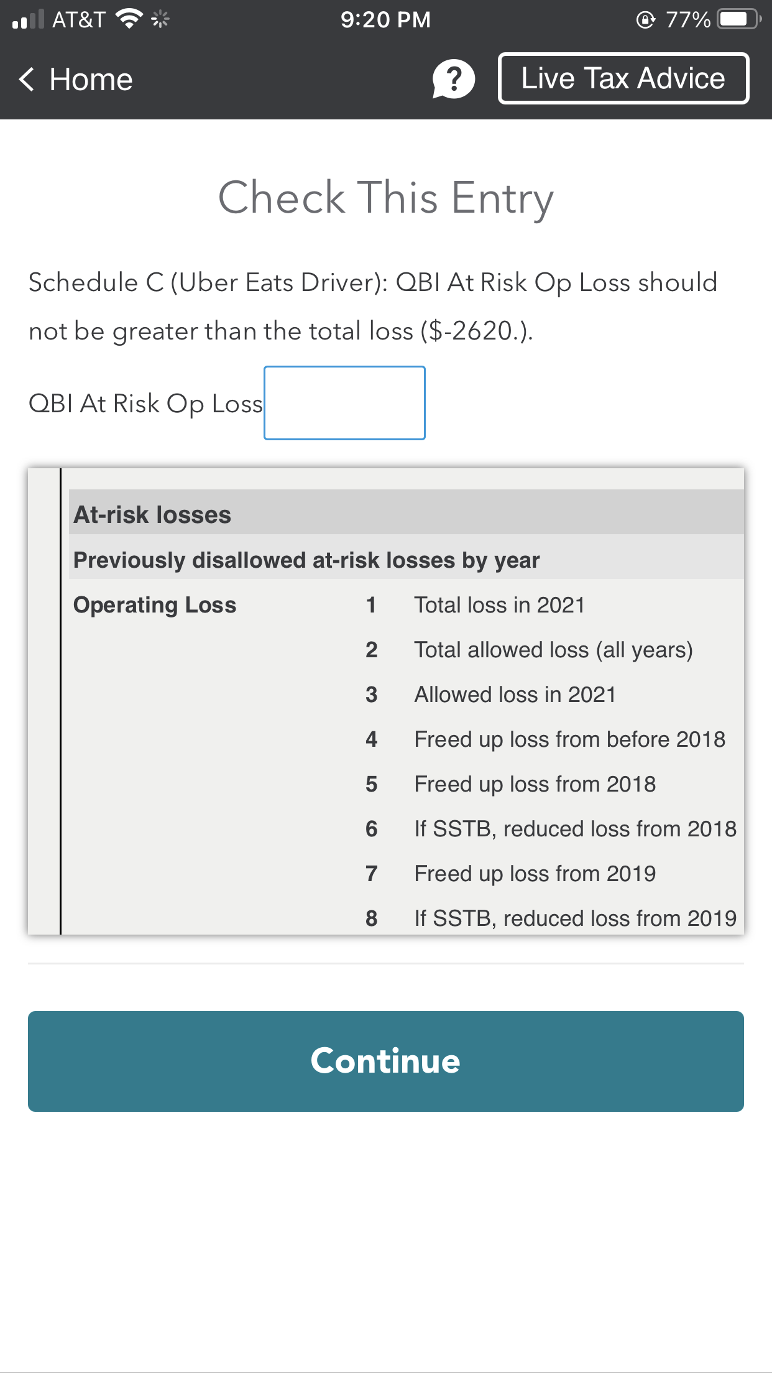Expand the Operating Loss section

point(154,604)
